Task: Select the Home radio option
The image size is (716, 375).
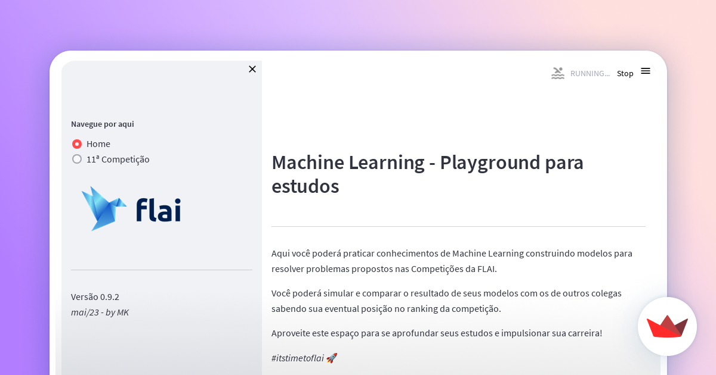Action: pyautogui.click(x=76, y=143)
